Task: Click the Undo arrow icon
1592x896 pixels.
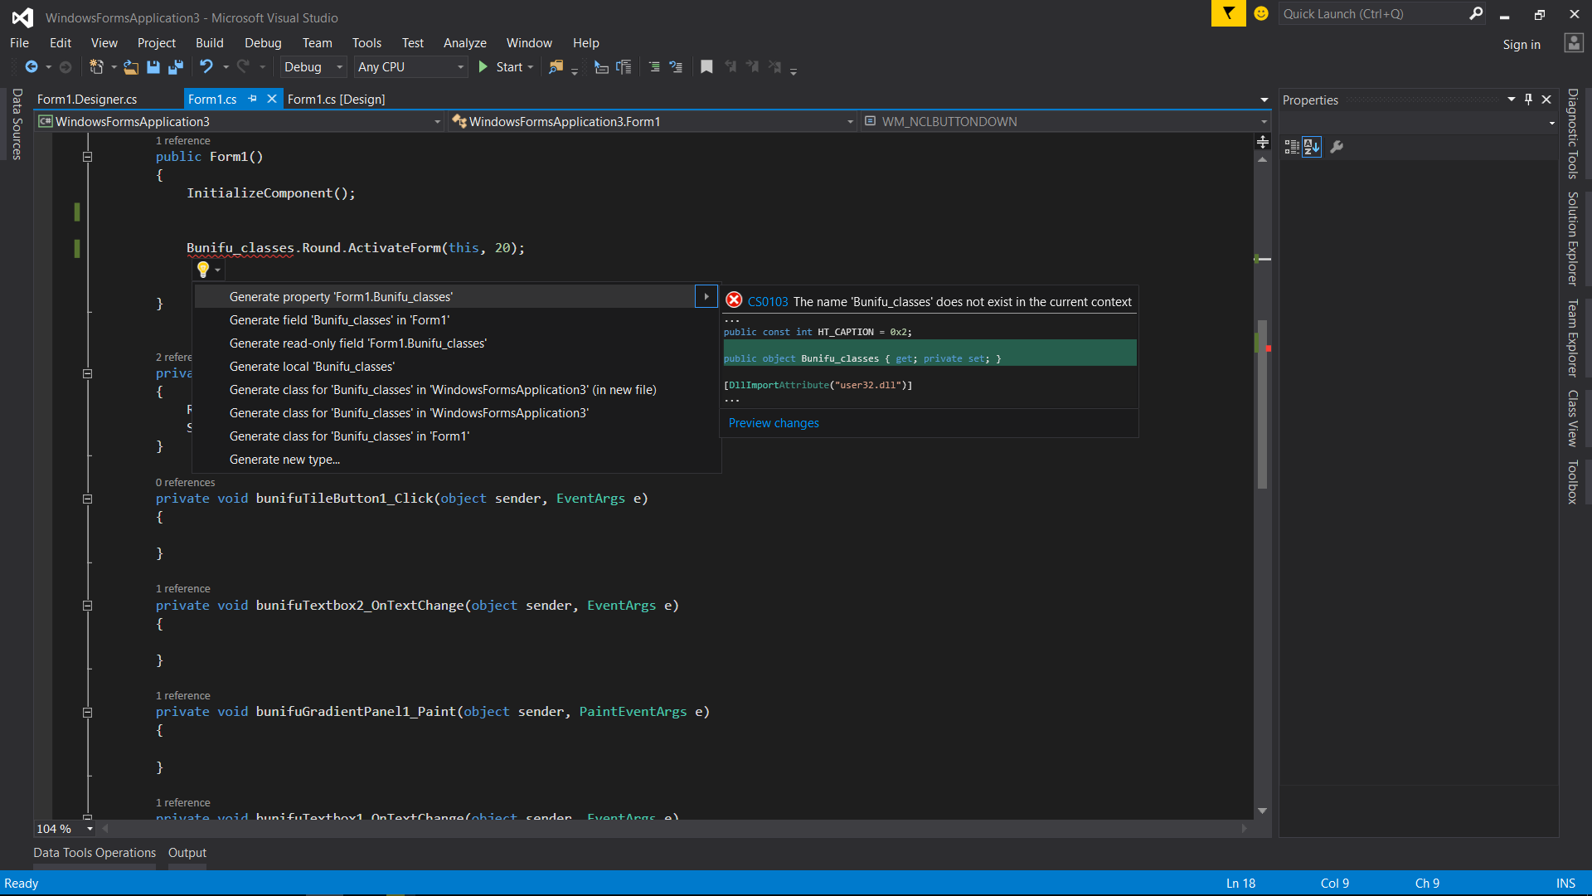Action: click(x=206, y=66)
